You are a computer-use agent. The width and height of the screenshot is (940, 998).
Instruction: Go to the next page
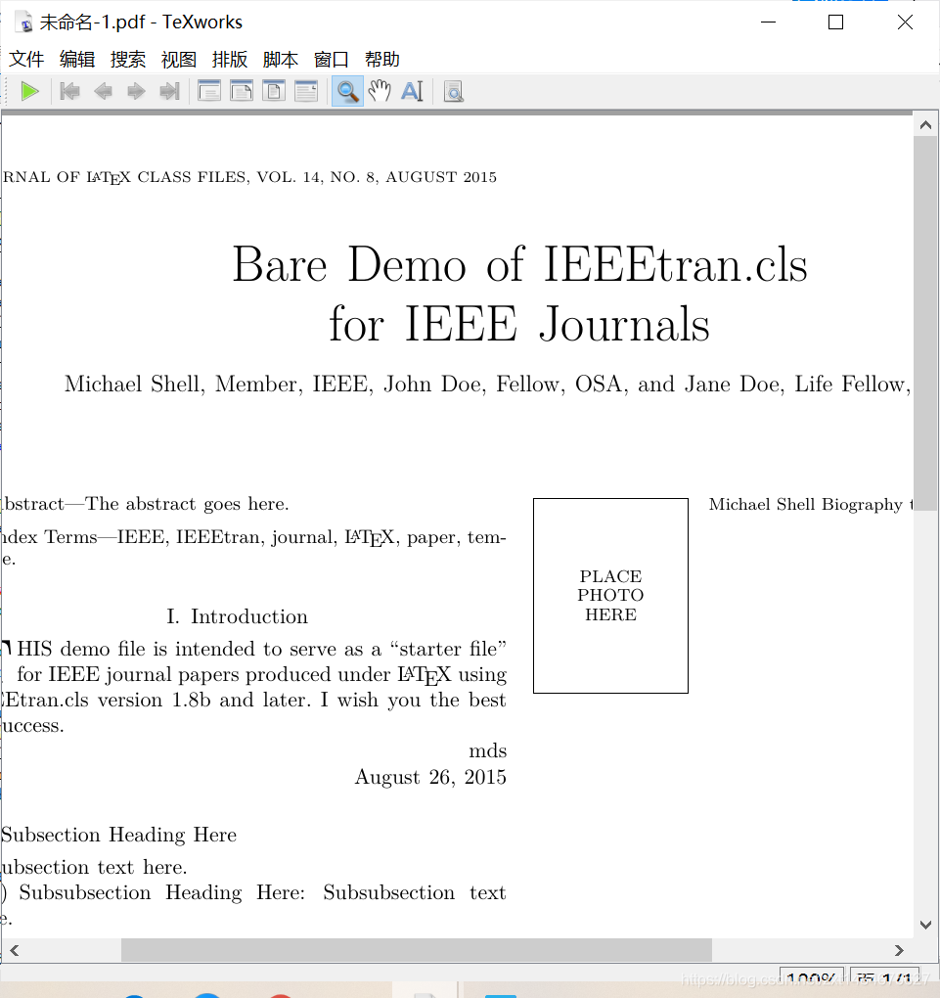click(x=136, y=92)
